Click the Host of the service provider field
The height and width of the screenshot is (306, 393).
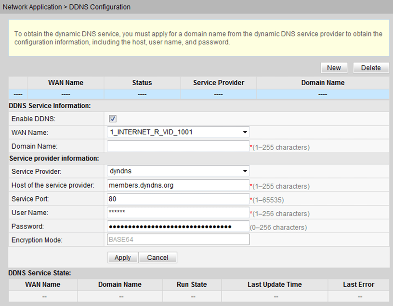click(178, 185)
